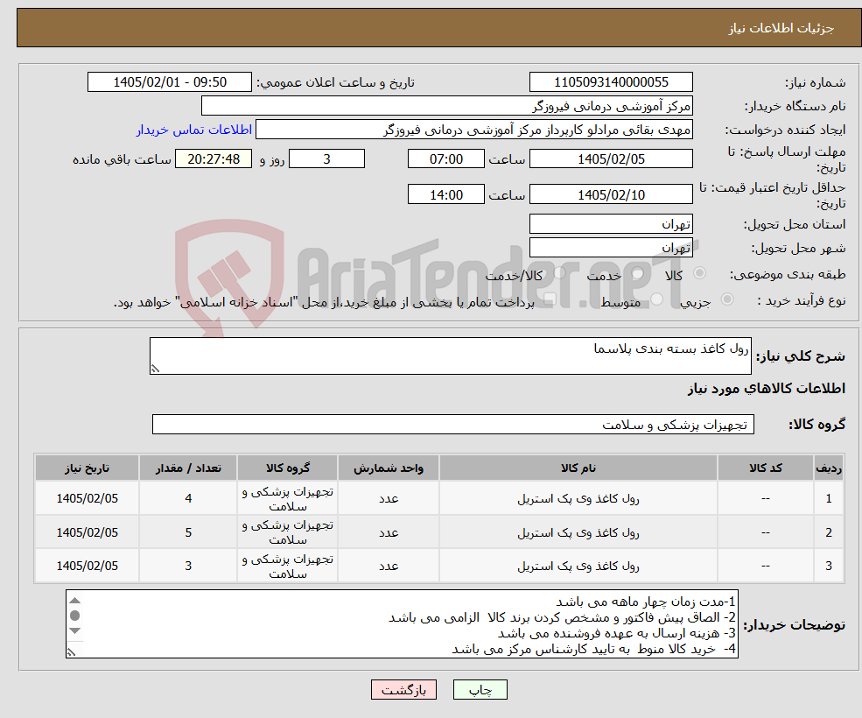Click the price validity time 14:00 field
Screen dimensions: 862x718
[x=445, y=194]
